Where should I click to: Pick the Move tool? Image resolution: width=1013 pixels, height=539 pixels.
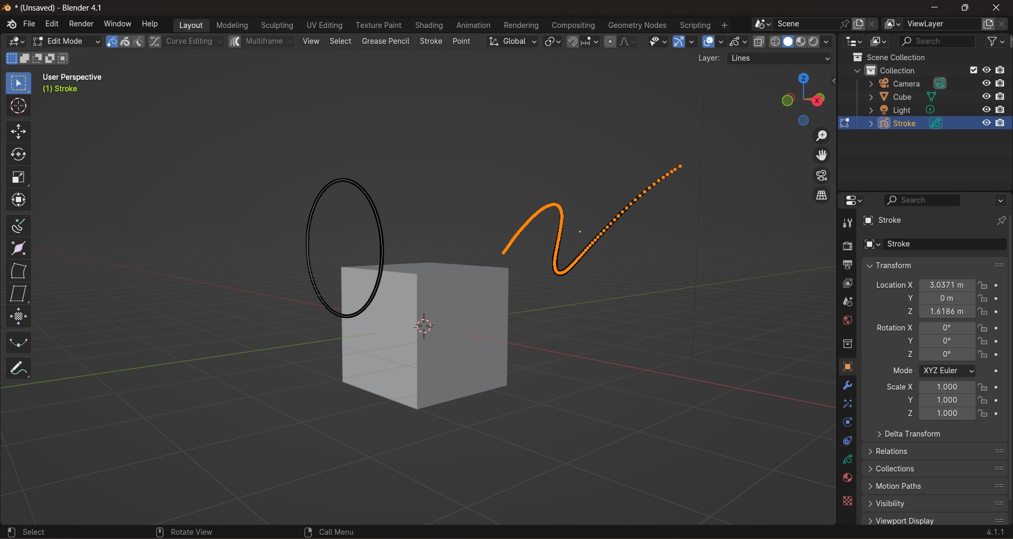[19, 131]
